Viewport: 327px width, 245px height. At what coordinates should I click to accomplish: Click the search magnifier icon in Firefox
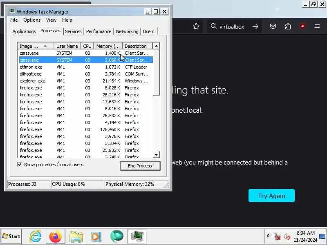pyautogui.click(x=213, y=26)
